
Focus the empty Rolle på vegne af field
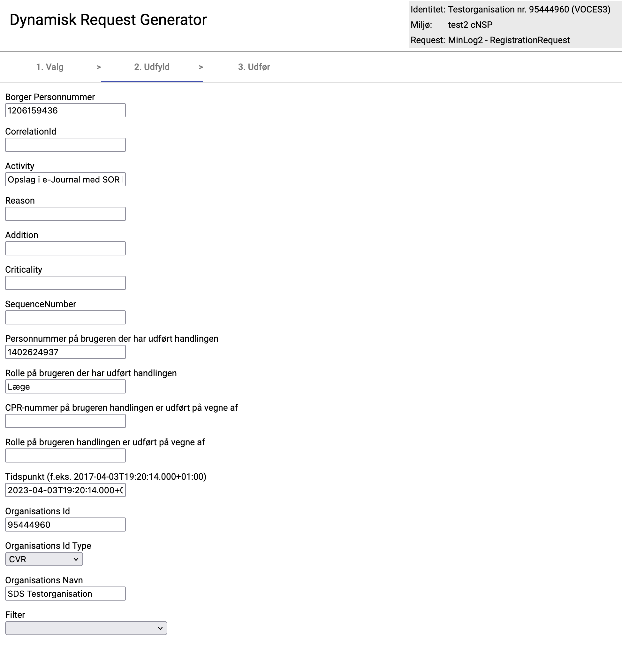65,456
